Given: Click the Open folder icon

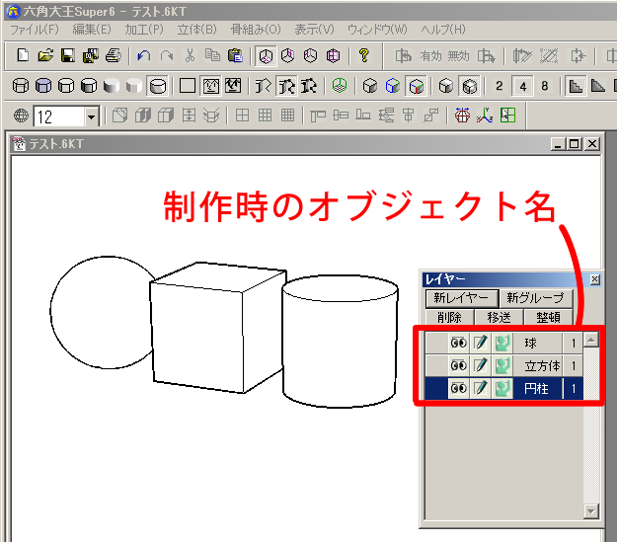Looking at the screenshot, I should pos(45,56).
